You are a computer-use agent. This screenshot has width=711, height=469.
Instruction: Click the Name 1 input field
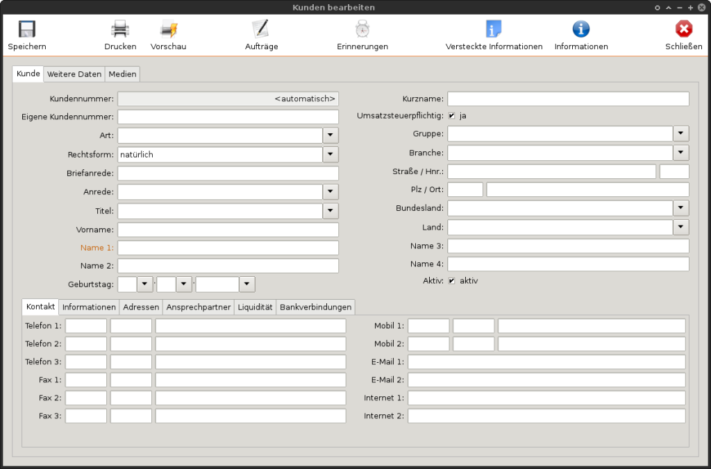228,248
